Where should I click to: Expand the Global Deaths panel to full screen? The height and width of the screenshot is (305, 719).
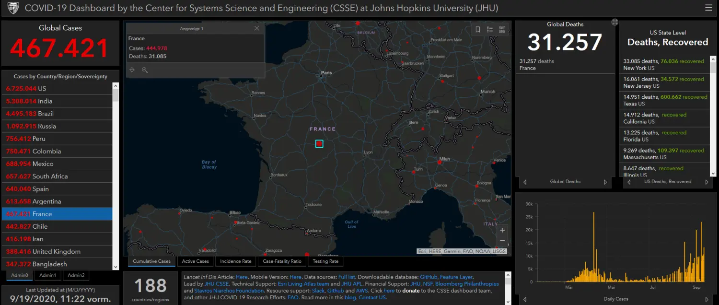pos(615,22)
